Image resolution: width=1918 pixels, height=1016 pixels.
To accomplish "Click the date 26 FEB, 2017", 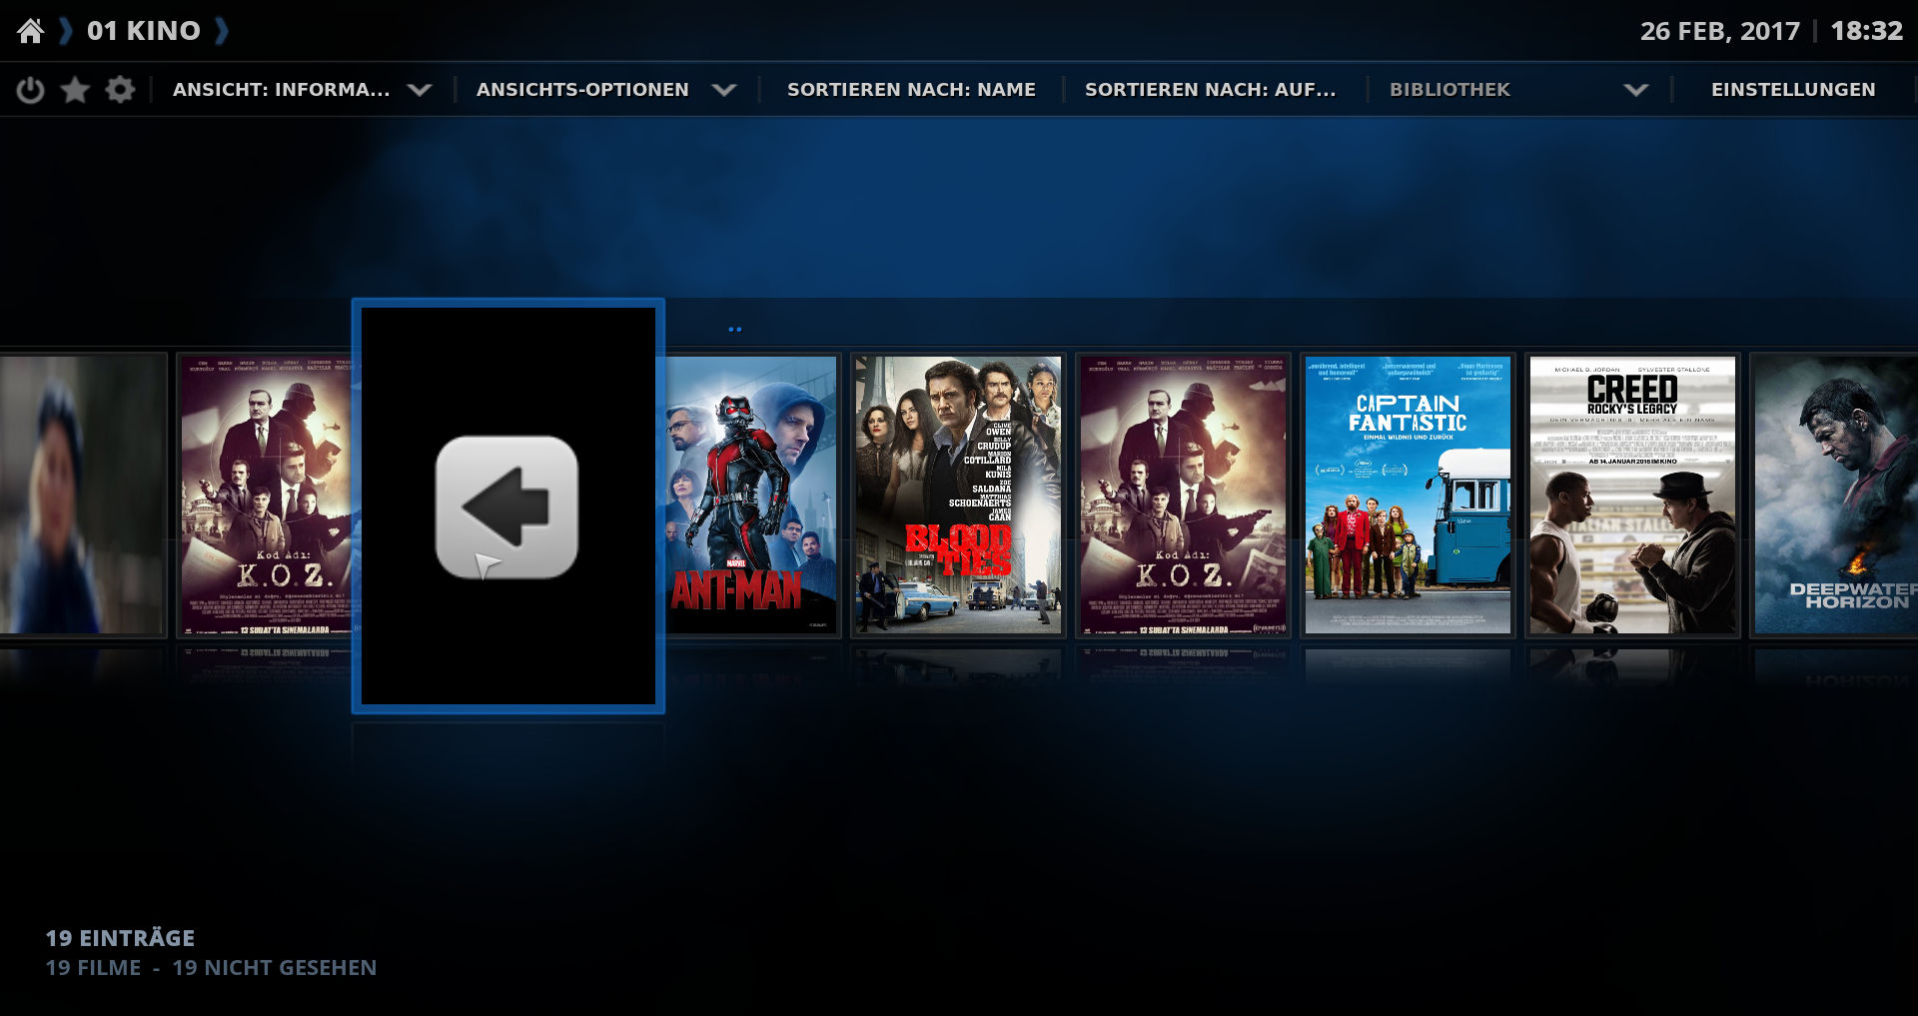I will pyautogui.click(x=1719, y=31).
